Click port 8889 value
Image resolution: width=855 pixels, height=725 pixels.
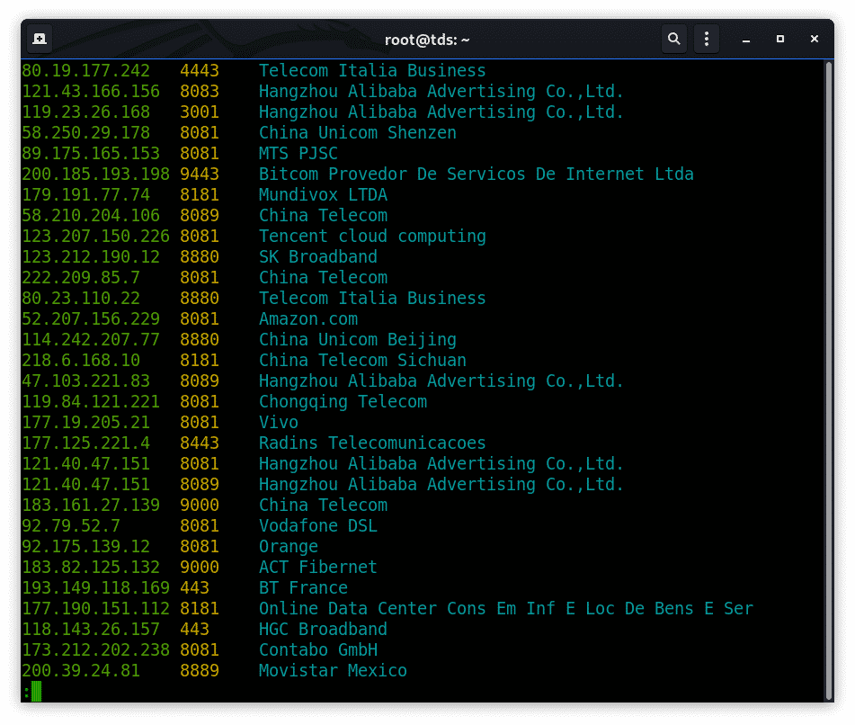pyautogui.click(x=200, y=672)
